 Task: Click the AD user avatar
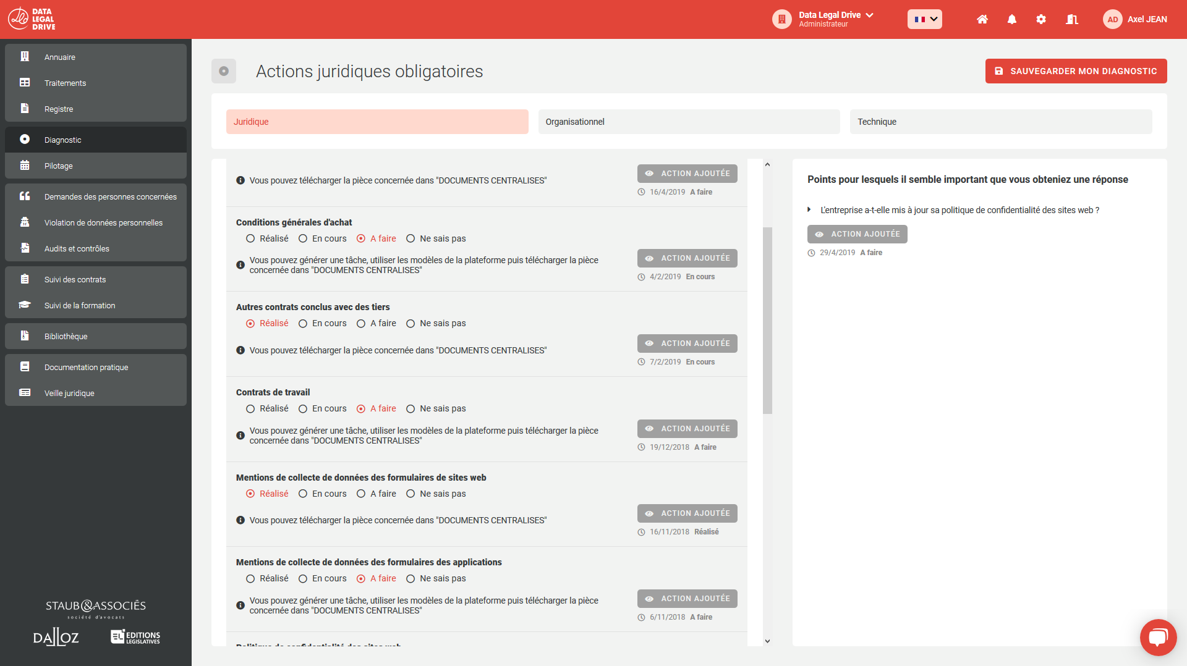[1112, 19]
